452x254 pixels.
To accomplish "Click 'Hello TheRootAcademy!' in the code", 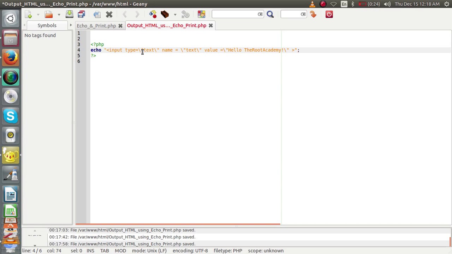I will point(256,50).
